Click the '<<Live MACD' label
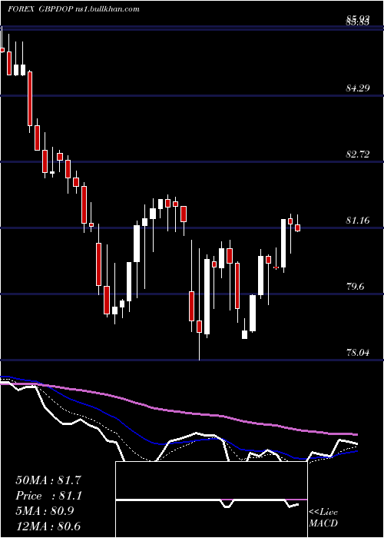384x538 pixels. tap(323, 517)
